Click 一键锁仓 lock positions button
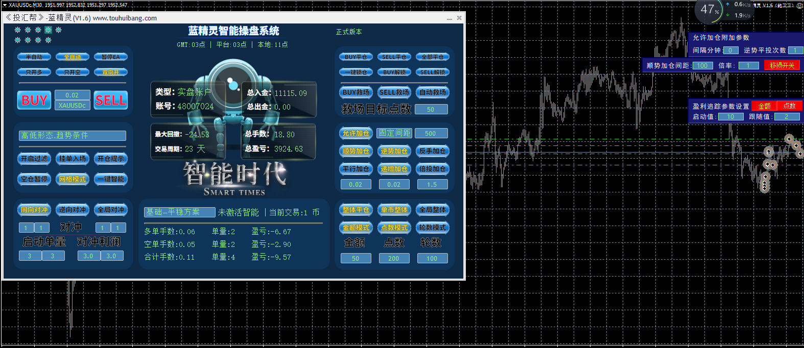This screenshot has height=348, width=804. (356, 72)
